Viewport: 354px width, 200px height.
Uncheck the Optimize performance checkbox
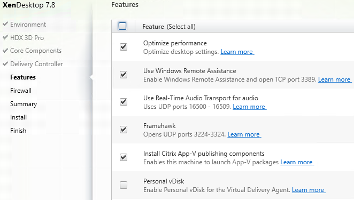pos(124,47)
